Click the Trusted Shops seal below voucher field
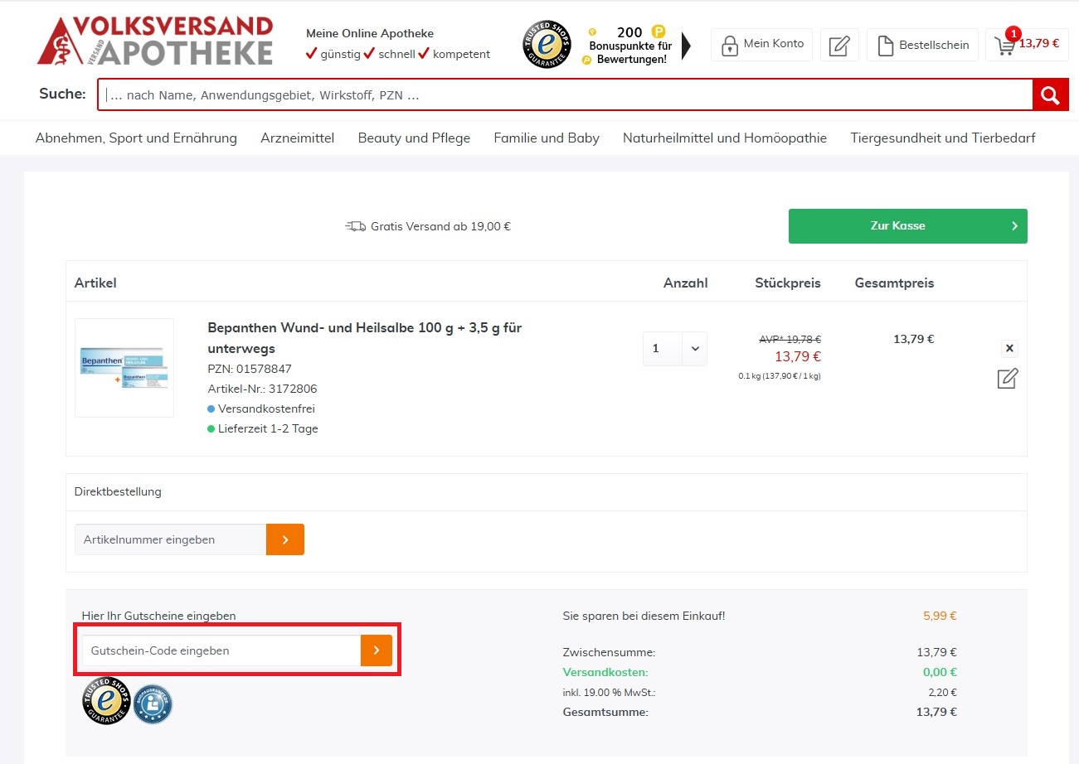The width and height of the screenshot is (1079, 764). click(x=107, y=701)
